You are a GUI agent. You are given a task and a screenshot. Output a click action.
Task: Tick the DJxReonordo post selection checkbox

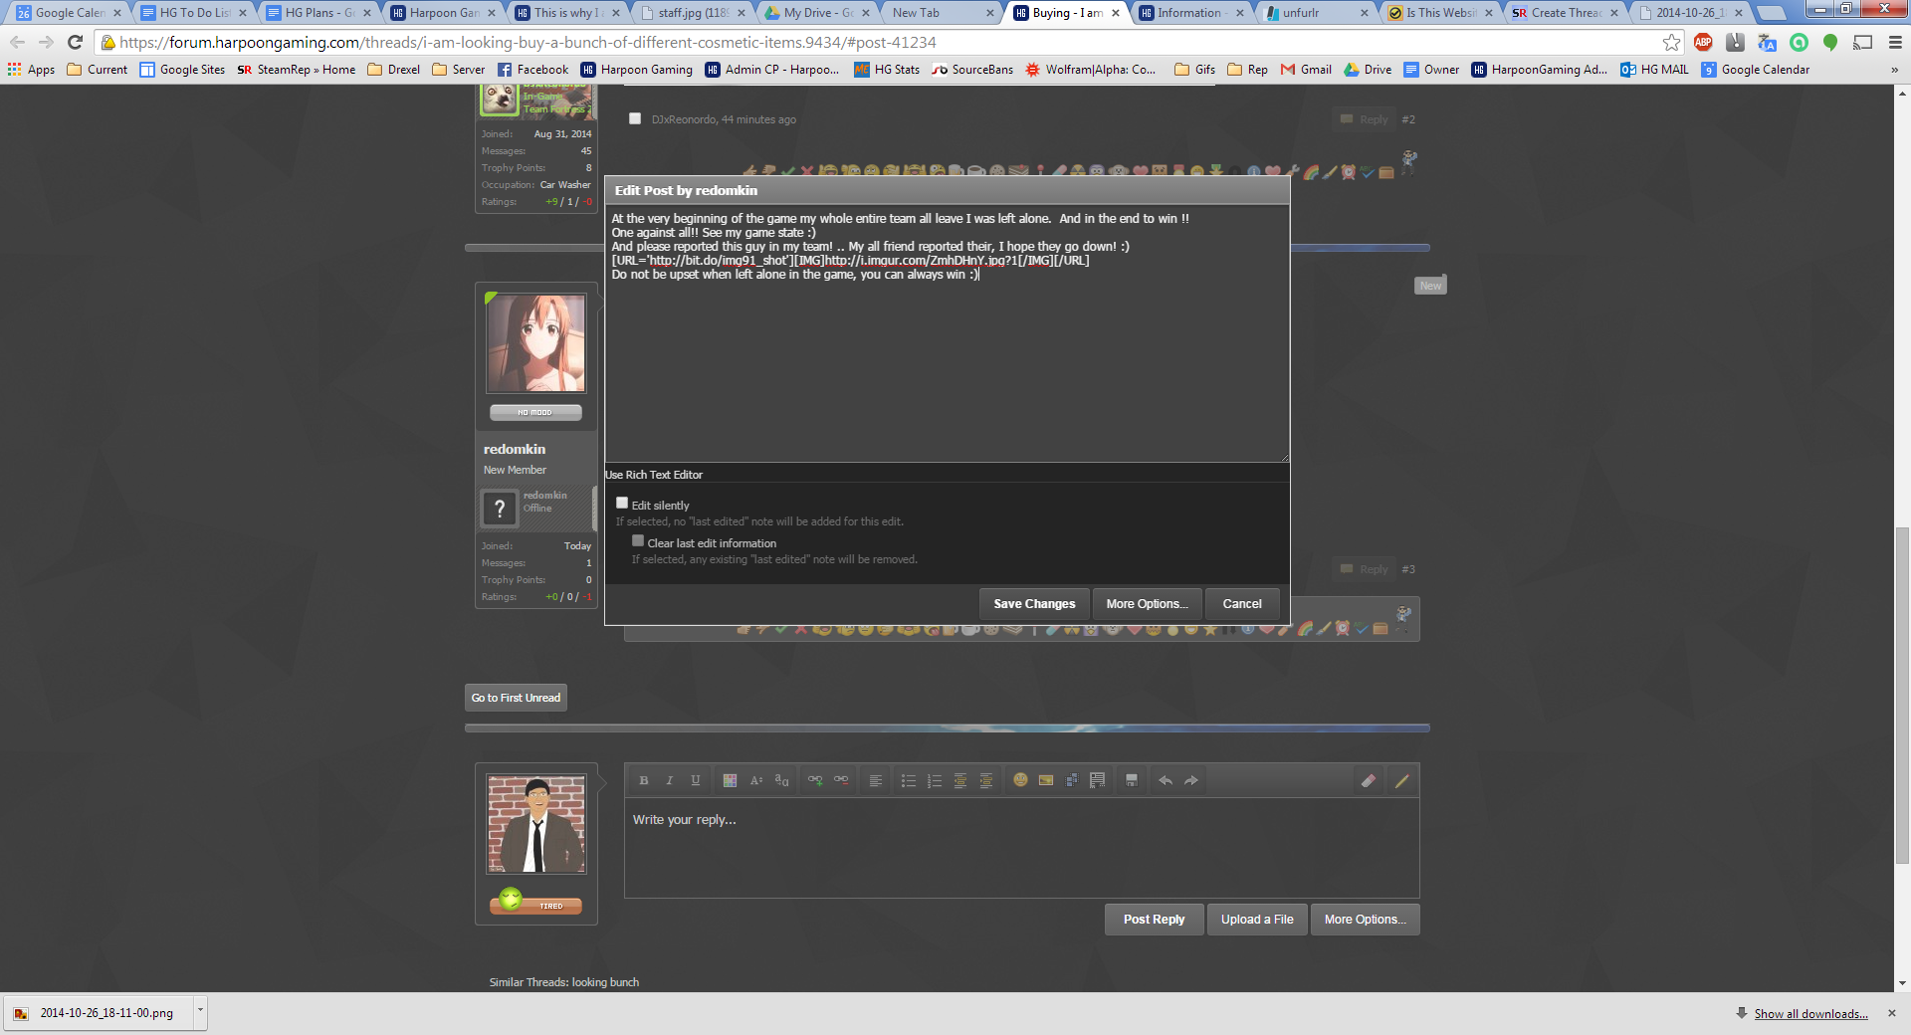635,118
